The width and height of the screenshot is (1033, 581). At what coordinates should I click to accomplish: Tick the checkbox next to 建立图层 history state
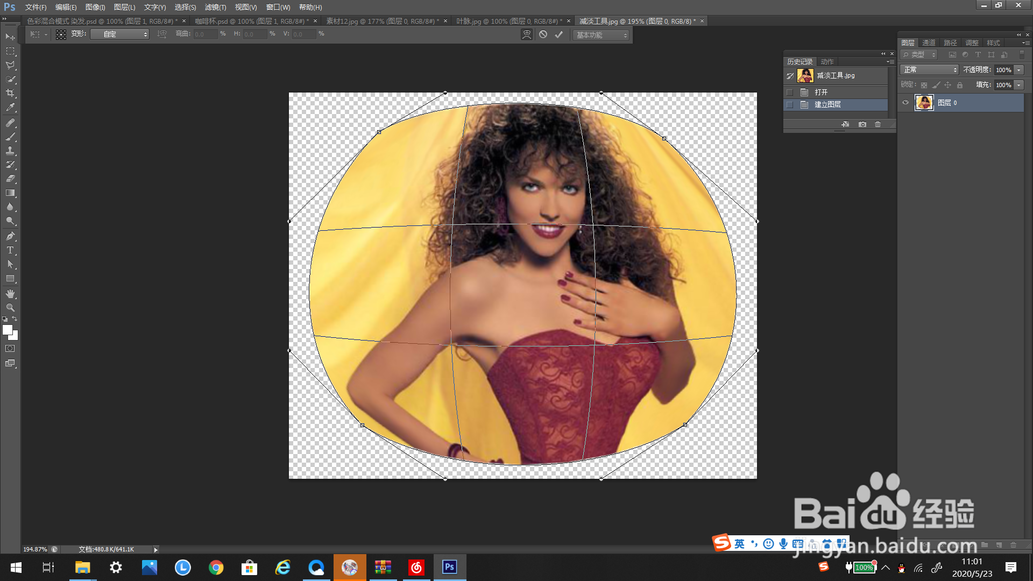pyautogui.click(x=790, y=105)
